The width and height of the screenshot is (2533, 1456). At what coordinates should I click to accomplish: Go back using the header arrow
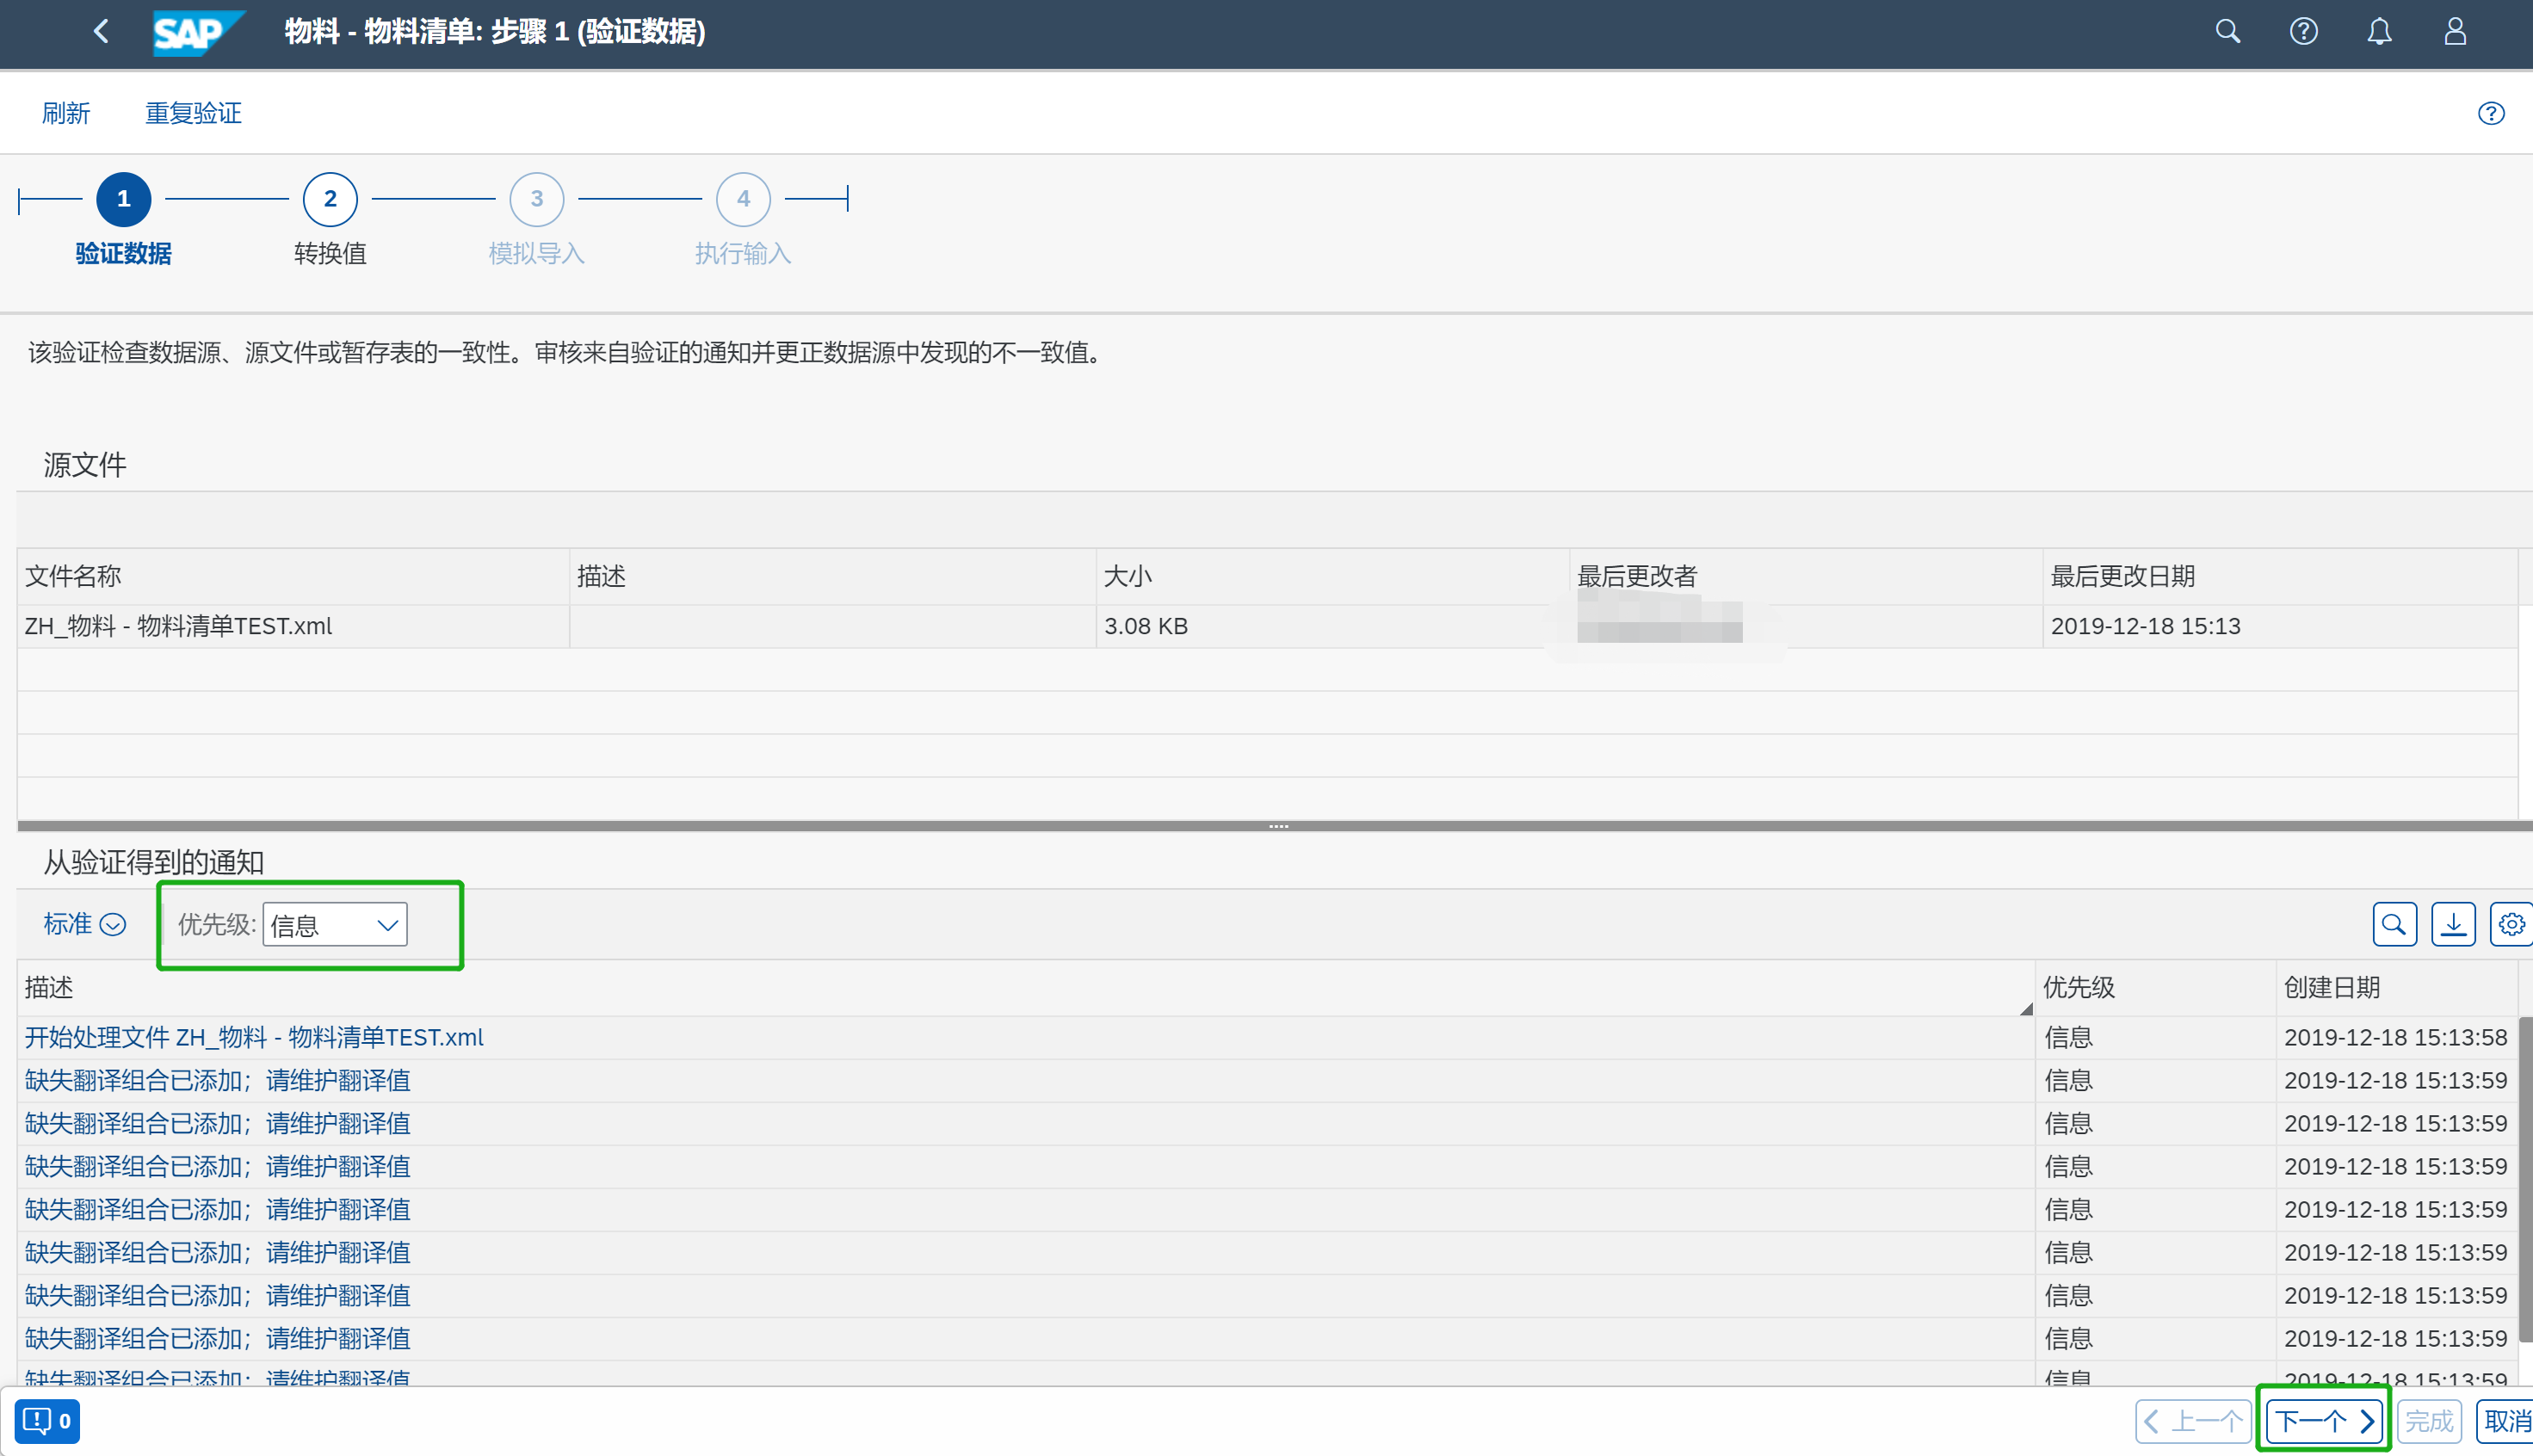tap(101, 31)
